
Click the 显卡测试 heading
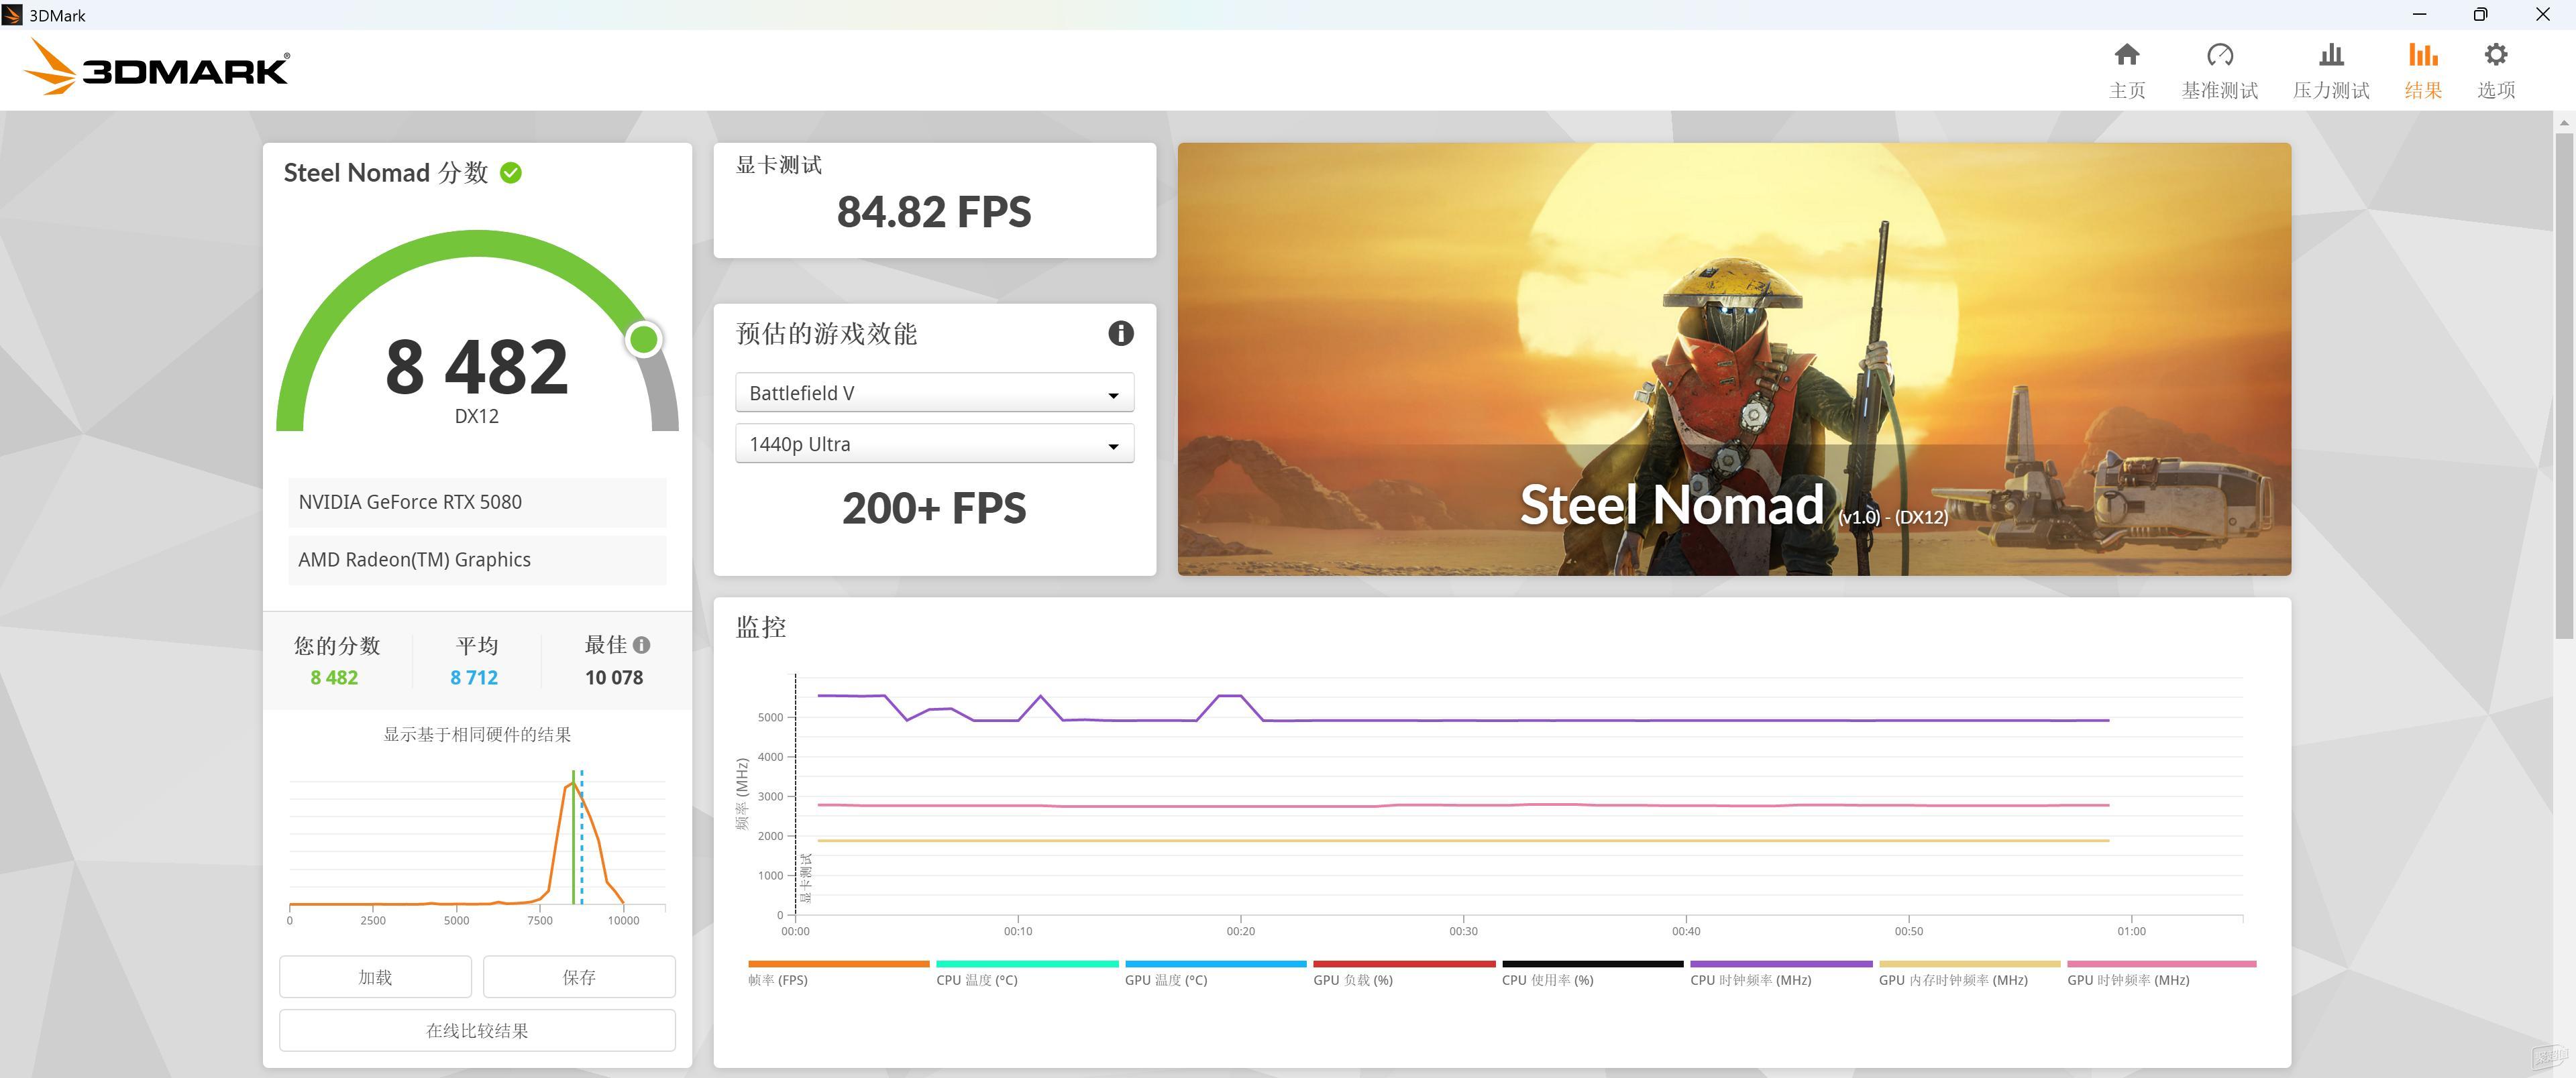779,165
